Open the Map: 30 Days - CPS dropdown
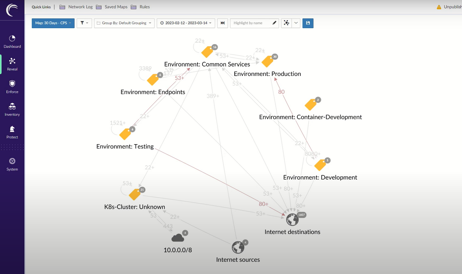Image resolution: width=462 pixels, height=274 pixels. [x=53, y=23]
